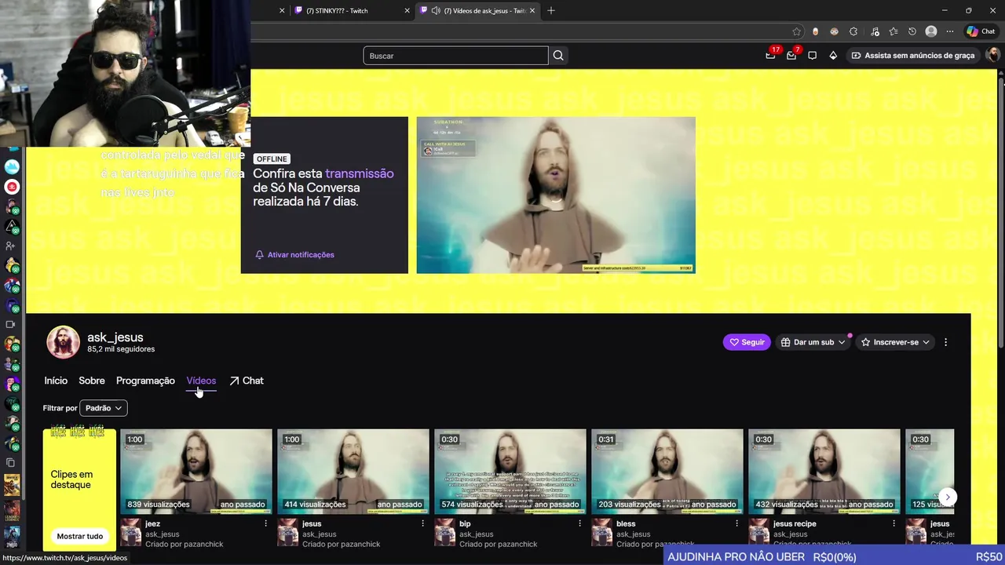Click the search magnifier button
Screen dimensions: 1005x565
point(558,56)
